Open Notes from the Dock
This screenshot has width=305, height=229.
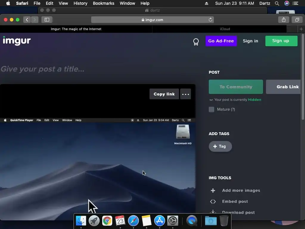(x=147, y=221)
